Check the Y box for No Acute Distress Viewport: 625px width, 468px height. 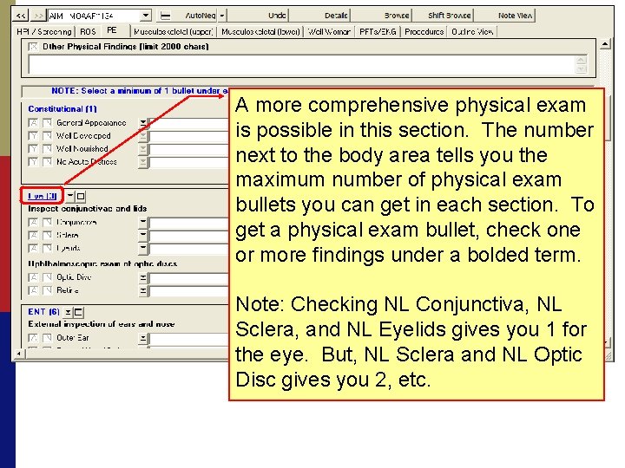34,161
